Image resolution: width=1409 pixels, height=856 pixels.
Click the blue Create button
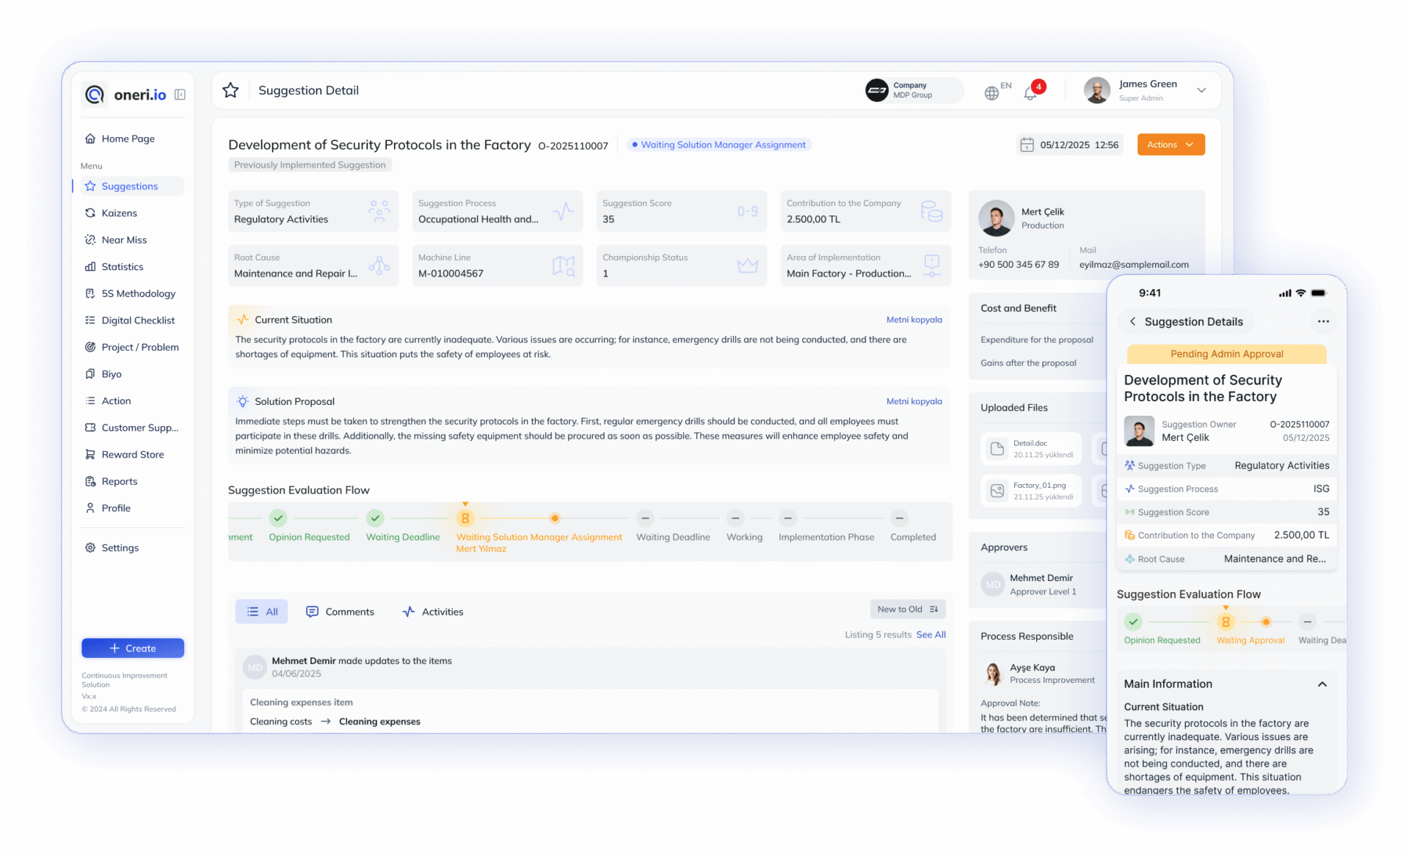coord(133,648)
